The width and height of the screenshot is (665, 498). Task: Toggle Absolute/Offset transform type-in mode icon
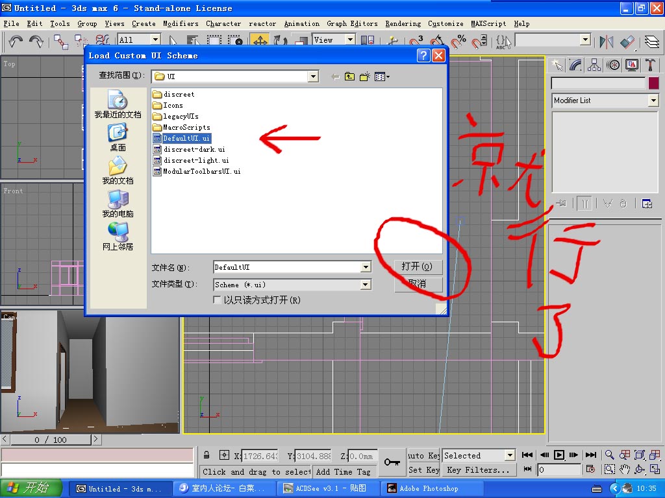[224, 455]
